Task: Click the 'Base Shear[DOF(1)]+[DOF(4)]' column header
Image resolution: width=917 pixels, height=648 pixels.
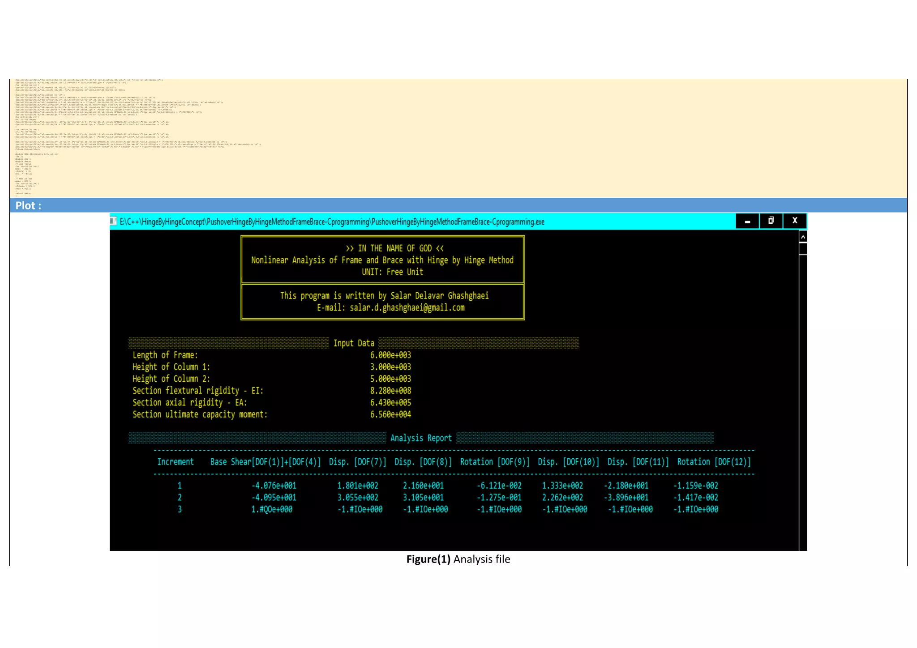Action: [x=266, y=462]
